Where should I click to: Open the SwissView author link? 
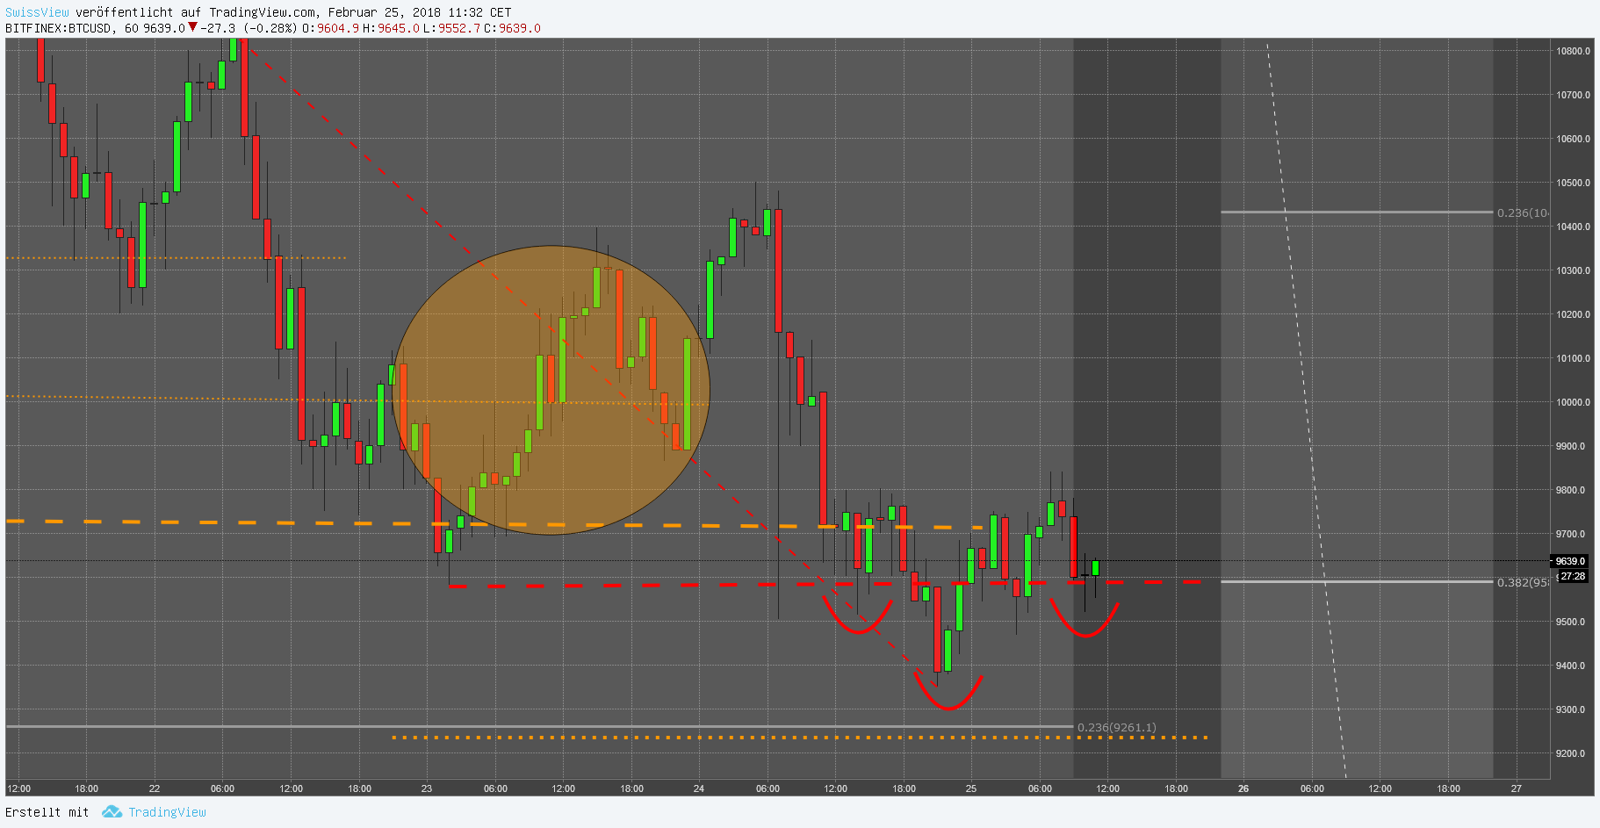point(37,12)
